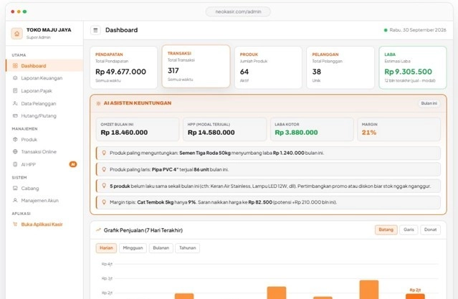The height and width of the screenshot is (299, 458).
Task: Select the Harian period tab
Action: pos(106,248)
